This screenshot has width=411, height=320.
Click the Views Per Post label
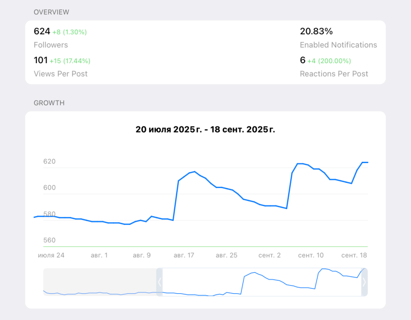(x=61, y=73)
